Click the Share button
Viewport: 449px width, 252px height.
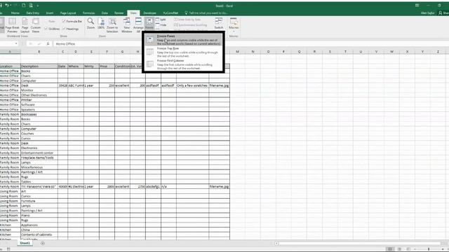tap(443, 13)
